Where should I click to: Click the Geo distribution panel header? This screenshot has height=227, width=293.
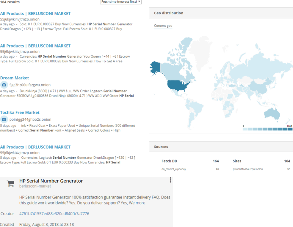tap(221, 13)
